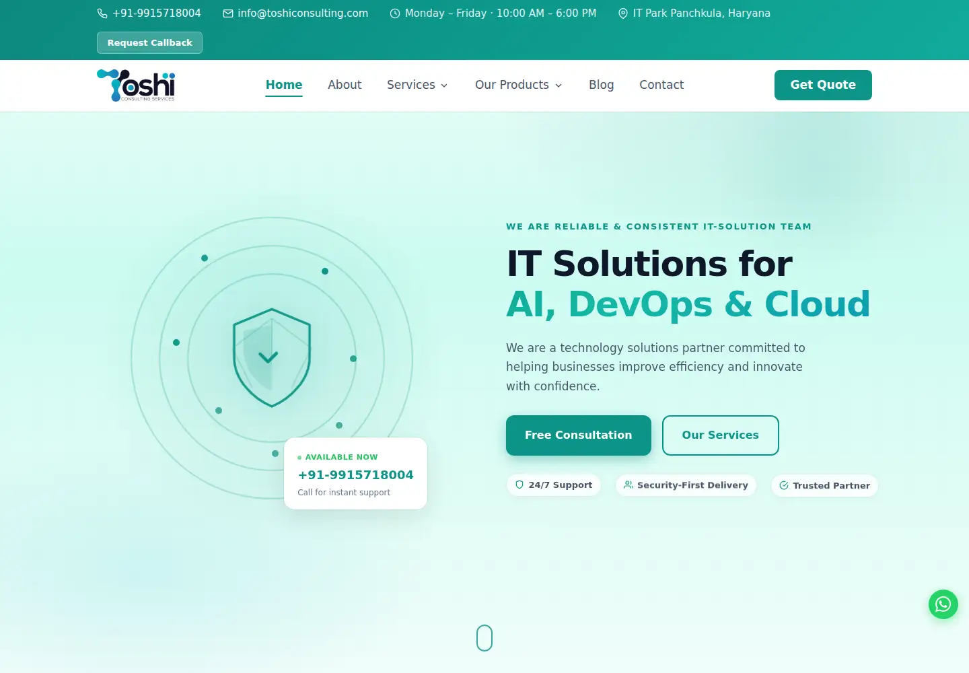This screenshot has width=969, height=673.
Task: Click the envelope email icon
Action: pos(228,13)
